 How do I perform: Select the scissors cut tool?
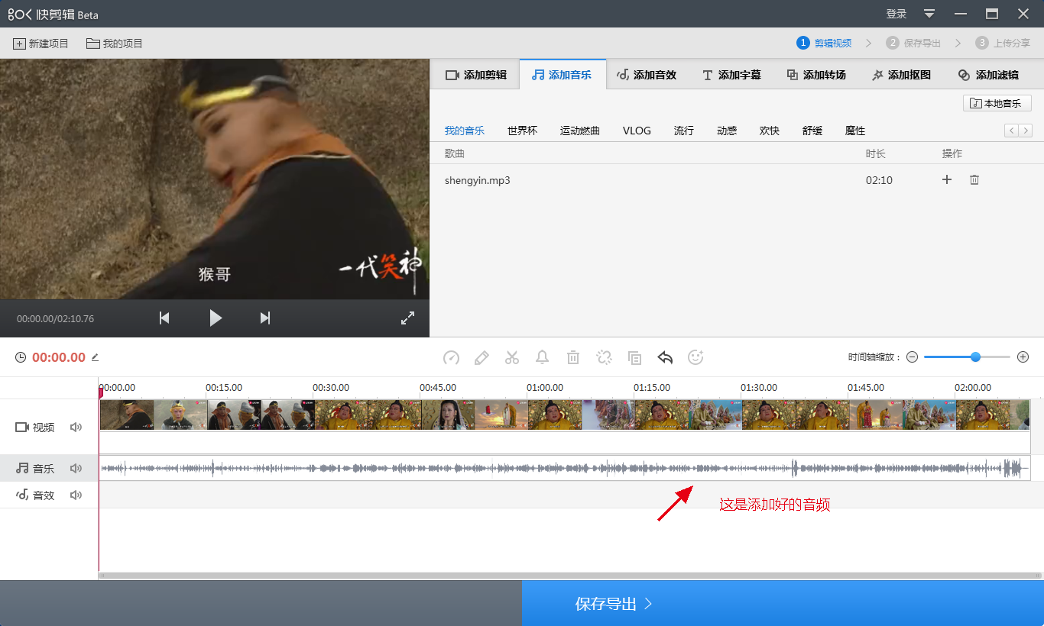[x=512, y=357]
